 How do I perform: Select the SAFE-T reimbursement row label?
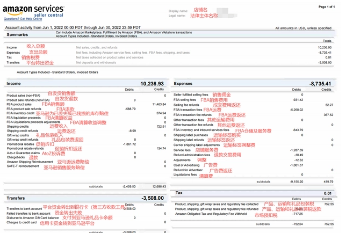coord(23,166)
